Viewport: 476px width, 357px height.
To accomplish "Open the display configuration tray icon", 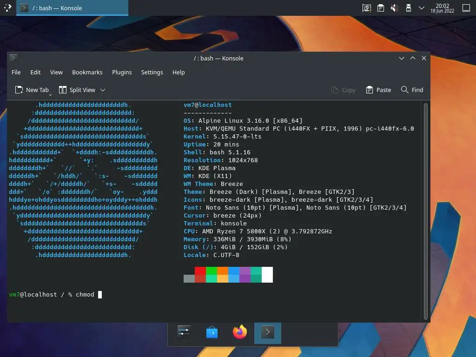I will [367, 8].
